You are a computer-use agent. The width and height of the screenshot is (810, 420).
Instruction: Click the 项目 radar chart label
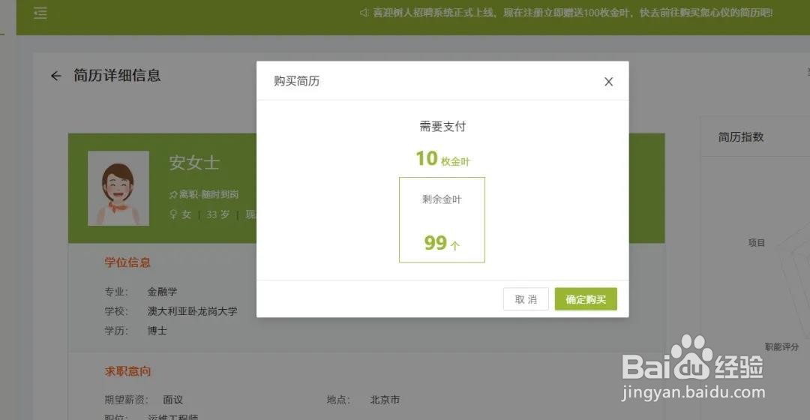coord(757,243)
